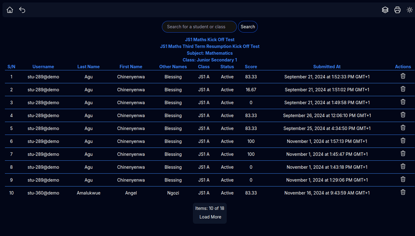Image resolution: width=415 pixels, height=236 pixels.
Task: Click trash icon for row 6
Action: point(403,141)
